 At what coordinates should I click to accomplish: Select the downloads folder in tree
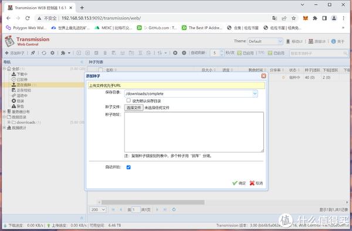[x=26, y=122]
